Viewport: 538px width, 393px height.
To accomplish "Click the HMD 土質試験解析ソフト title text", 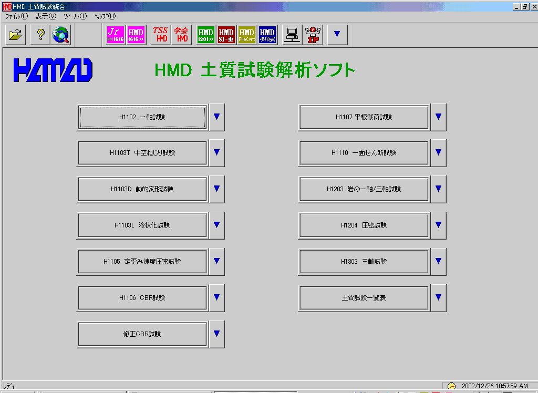I will pyautogui.click(x=255, y=70).
